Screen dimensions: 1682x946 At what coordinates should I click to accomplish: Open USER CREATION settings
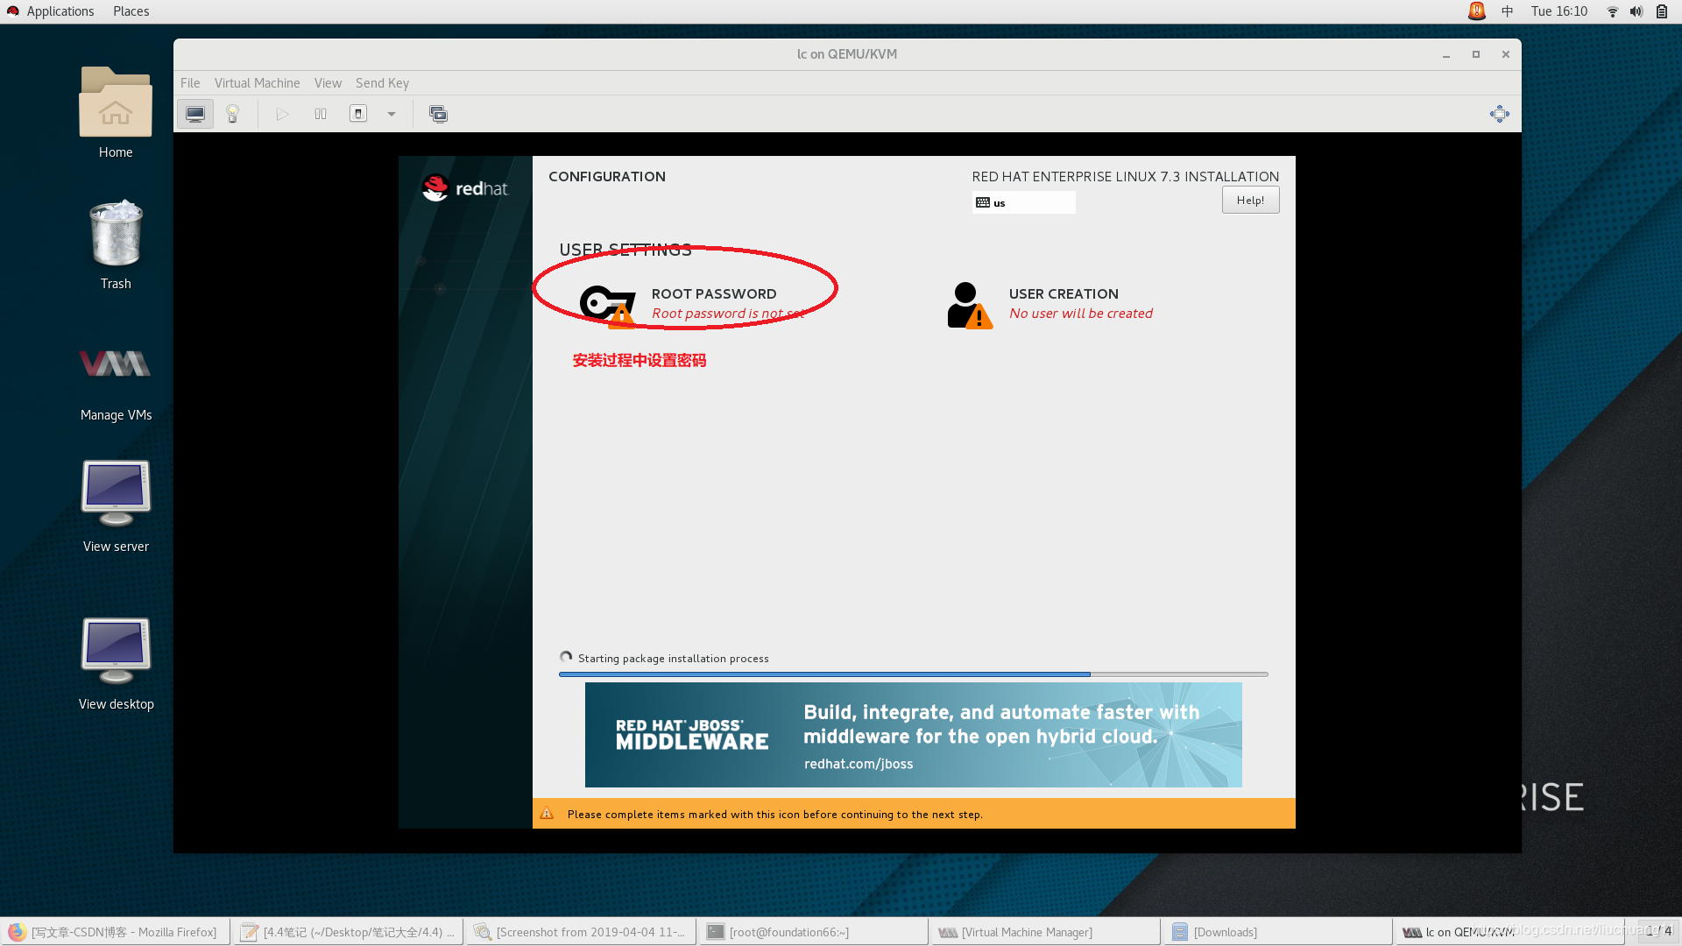1050,304
